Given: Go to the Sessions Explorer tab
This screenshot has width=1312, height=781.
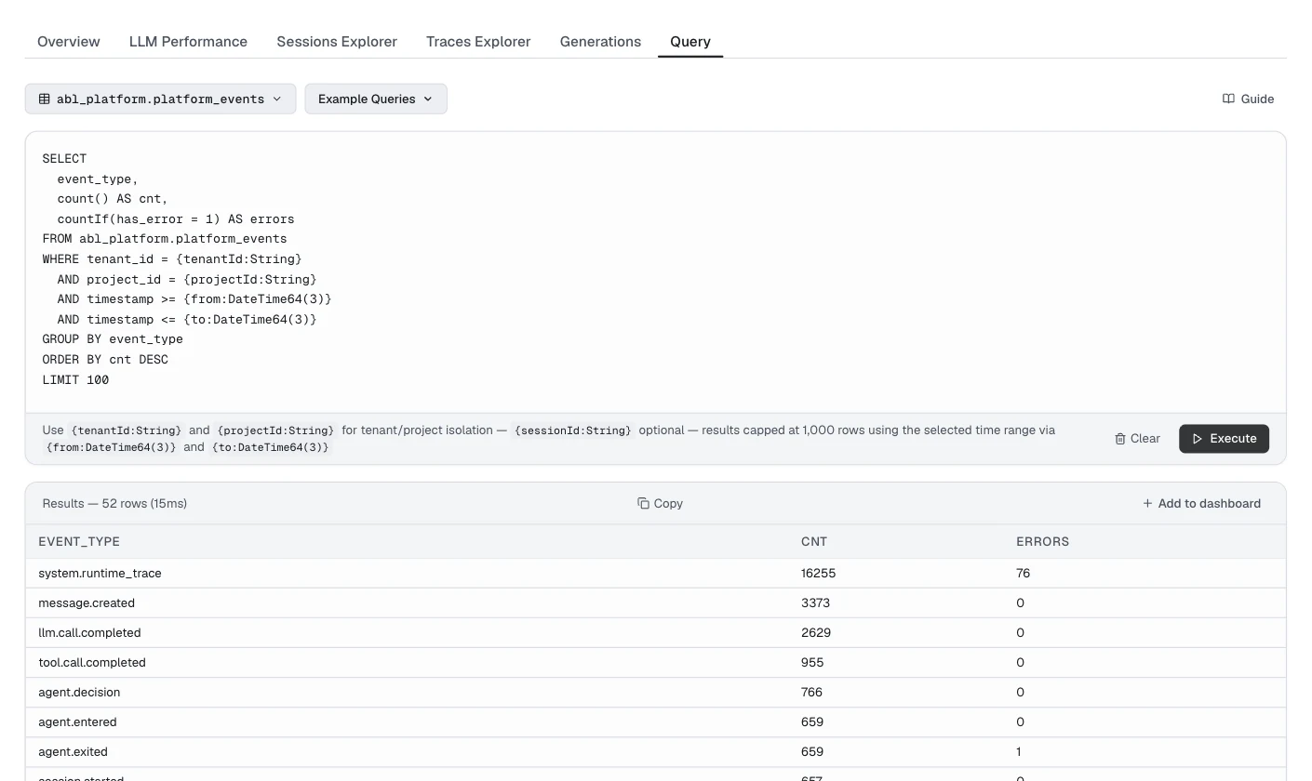Looking at the screenshot, I should tap(337, 42).
